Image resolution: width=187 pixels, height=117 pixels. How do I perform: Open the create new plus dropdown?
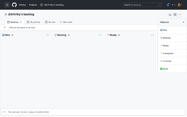click(174, 5)
